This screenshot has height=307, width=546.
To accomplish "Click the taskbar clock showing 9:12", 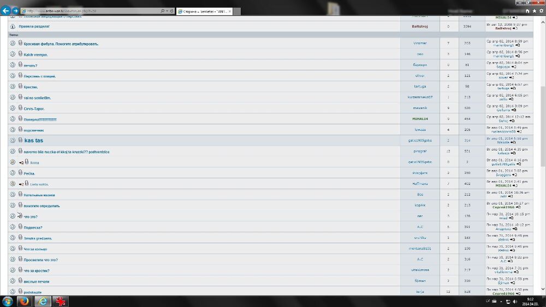I will tap(530, 302).
